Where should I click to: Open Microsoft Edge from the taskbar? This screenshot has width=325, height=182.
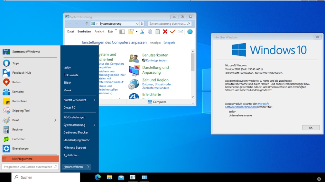click(98, 177)
